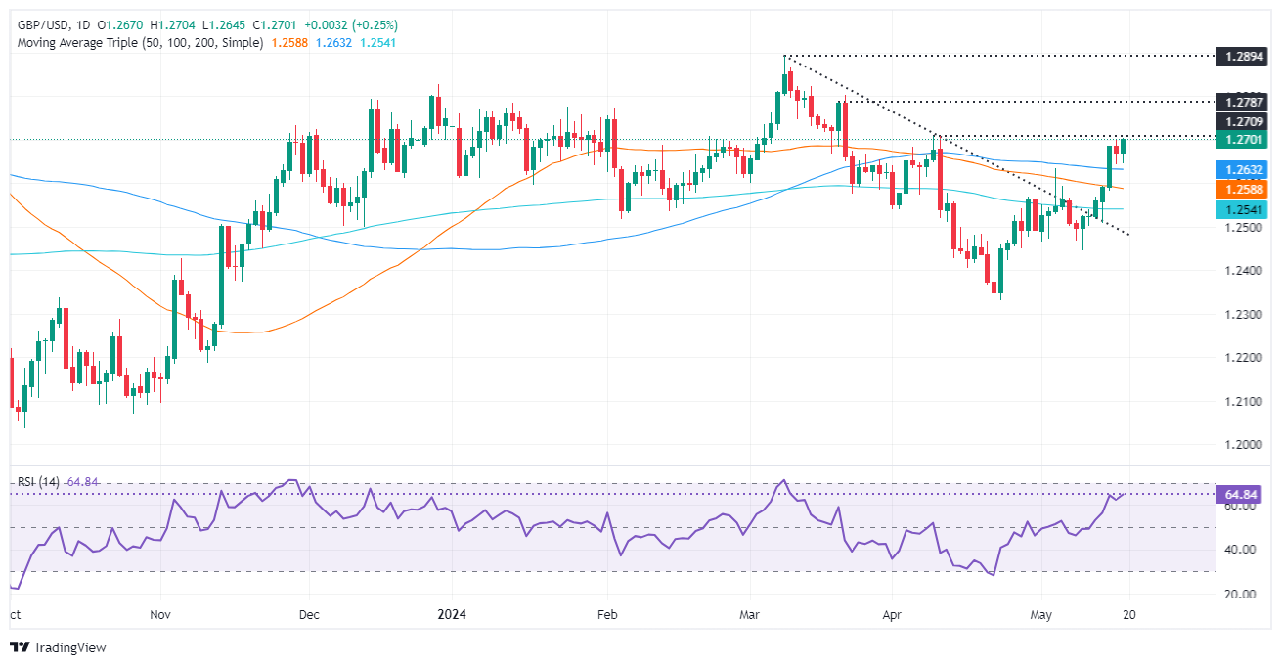The image size is (1281, 665).
Task: Click the 2024 label on time axis
Action: (454, 616)
